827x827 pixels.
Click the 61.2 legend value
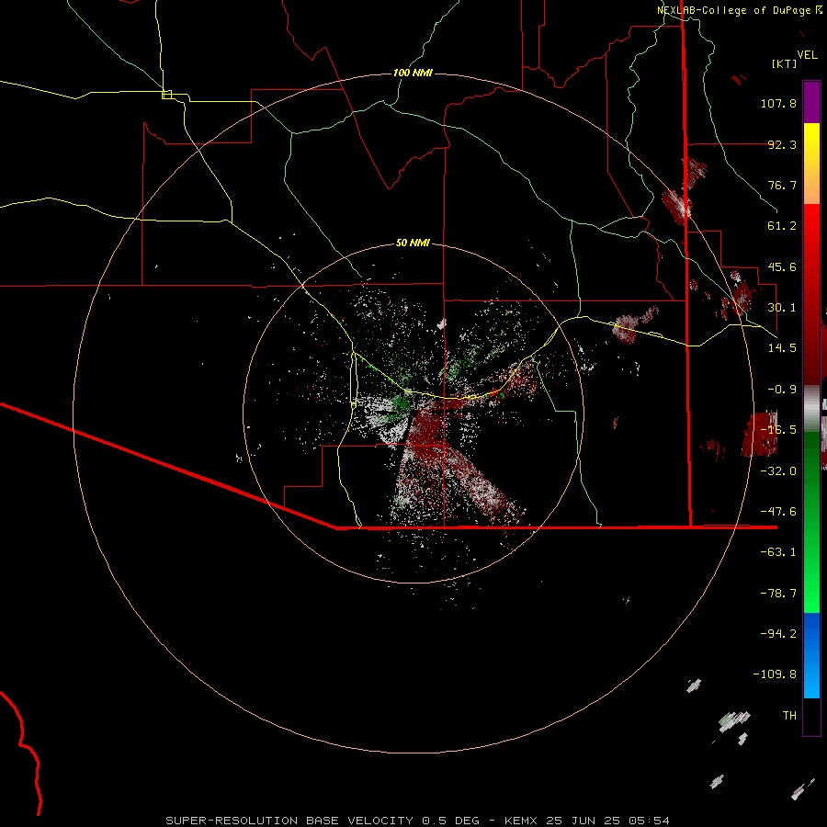[782, 226]
